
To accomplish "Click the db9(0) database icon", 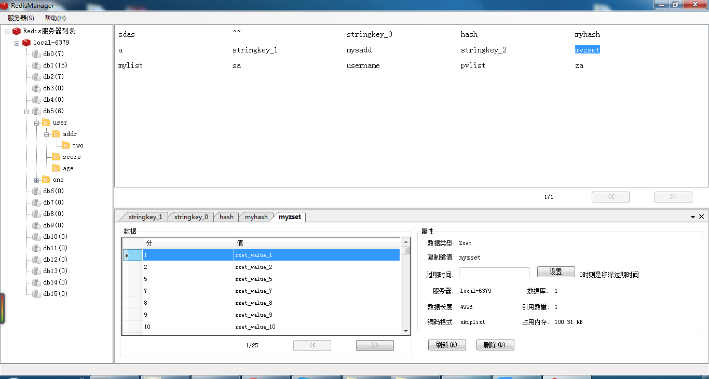I will click(x=36, y=225).
